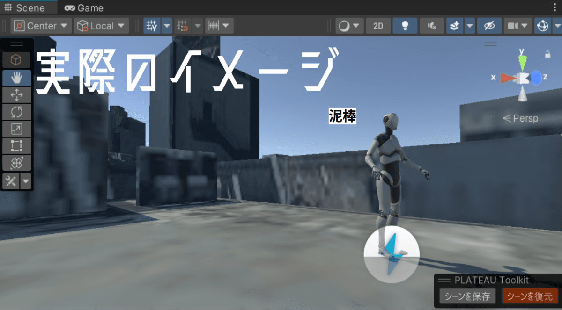Viewport: 562px width, 310px height.
Task: Mute scene audio toggle
Action: 432,26
